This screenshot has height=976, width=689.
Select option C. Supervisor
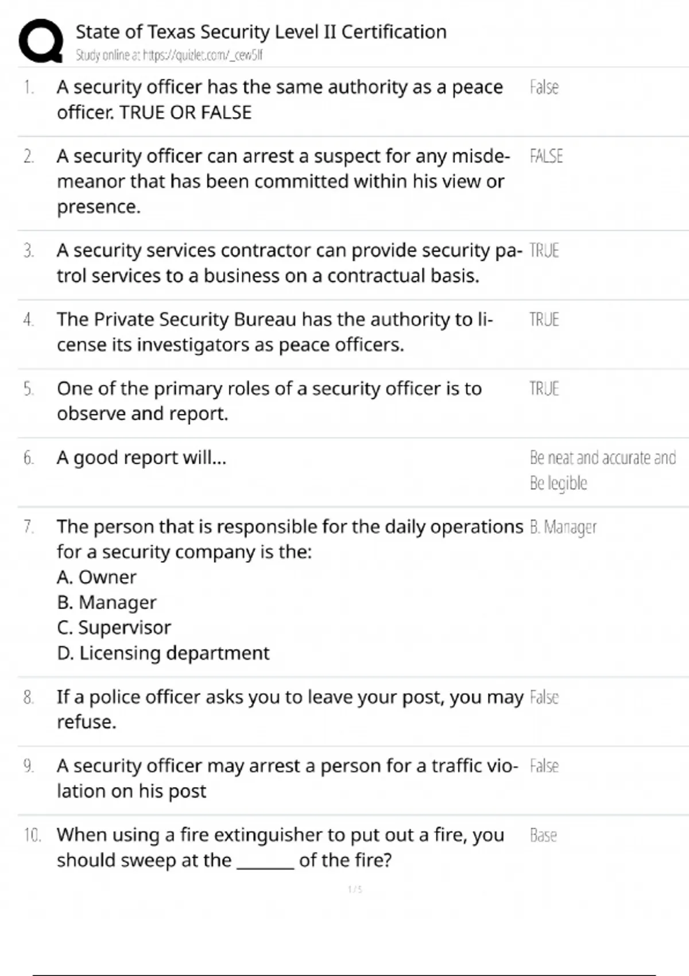pos(114,628)
